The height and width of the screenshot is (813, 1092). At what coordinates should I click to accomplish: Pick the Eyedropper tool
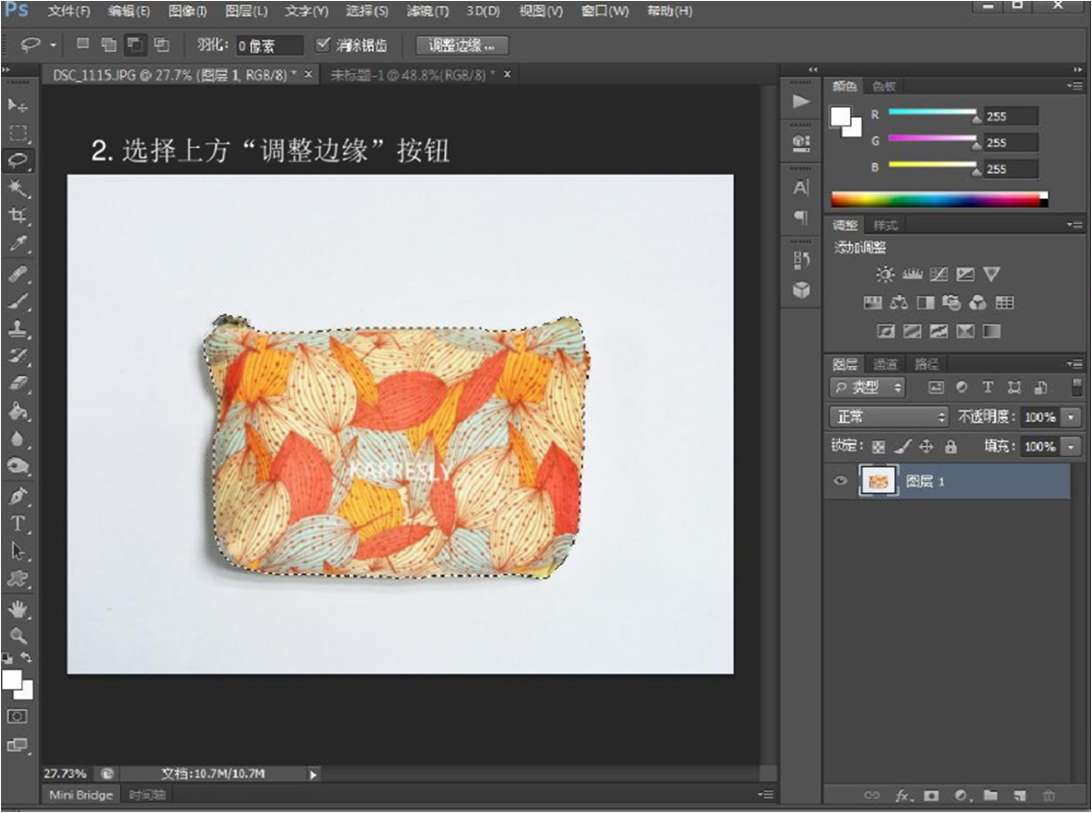(x=18, y=244)
